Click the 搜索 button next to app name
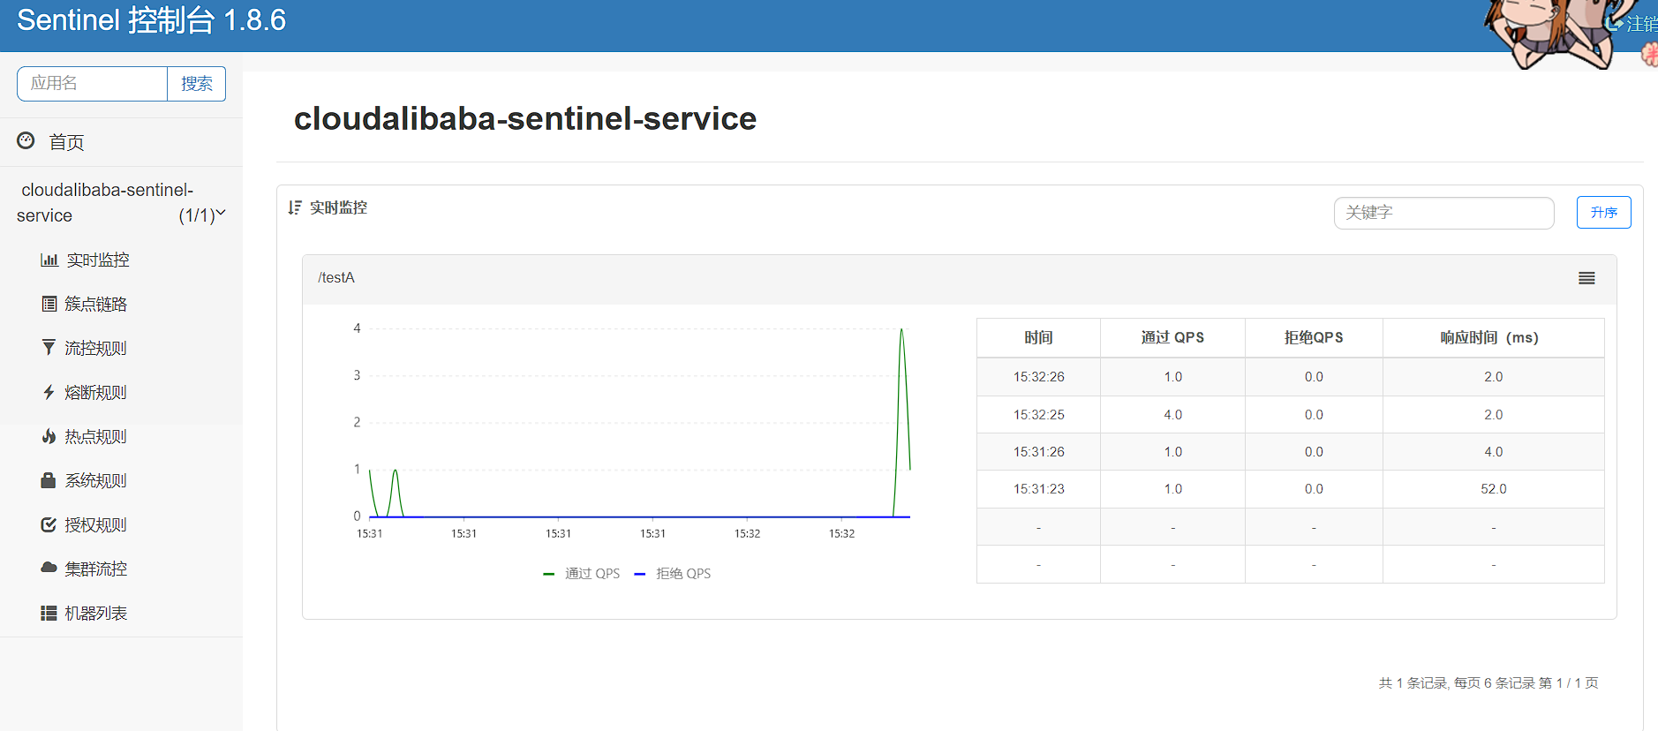The height and width of the screenshot is (731, 1658). (196, 84)
